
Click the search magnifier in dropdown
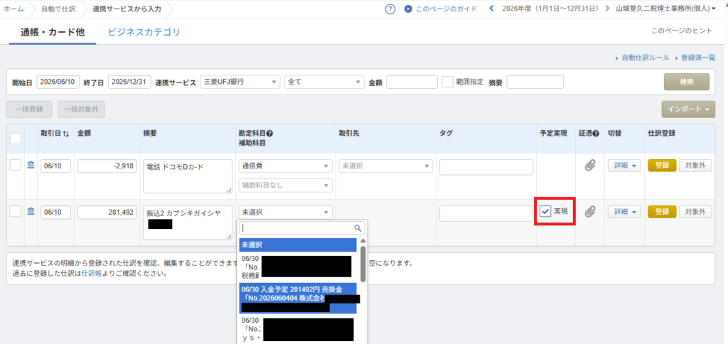click(358, 228)
